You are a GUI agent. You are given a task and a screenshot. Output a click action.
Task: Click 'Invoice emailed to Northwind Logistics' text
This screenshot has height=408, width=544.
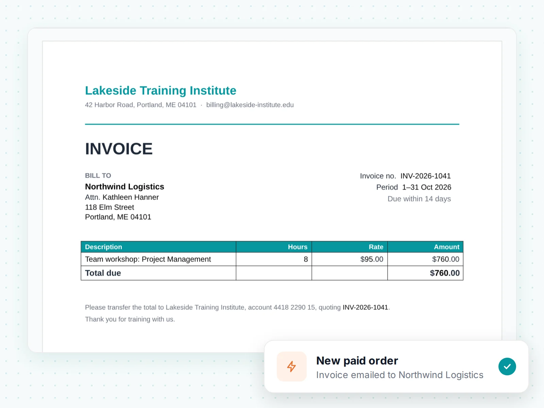(400, 375)
